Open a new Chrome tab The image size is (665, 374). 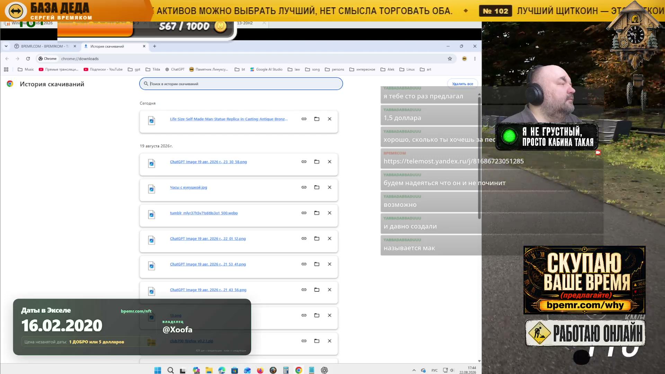[154, 46]
